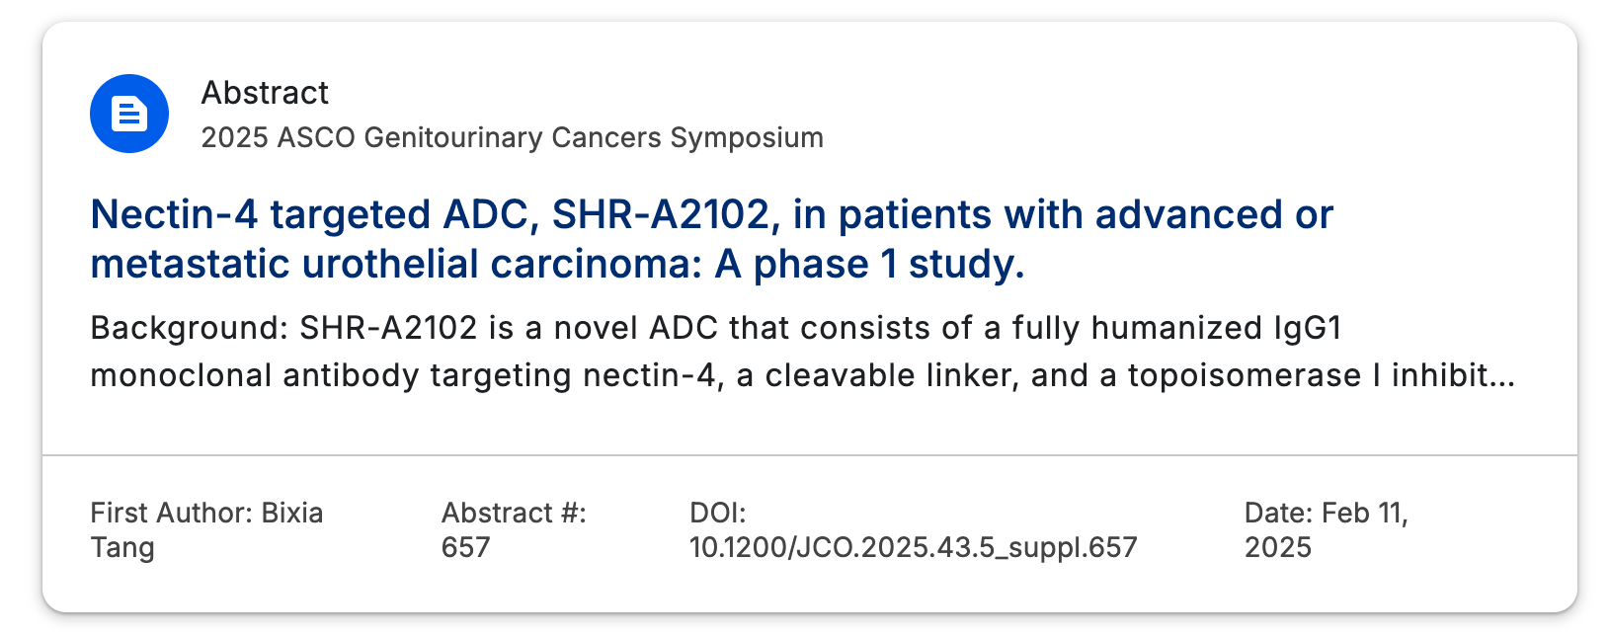Click the "Abstract #:" label

click(x=514, y=513)
